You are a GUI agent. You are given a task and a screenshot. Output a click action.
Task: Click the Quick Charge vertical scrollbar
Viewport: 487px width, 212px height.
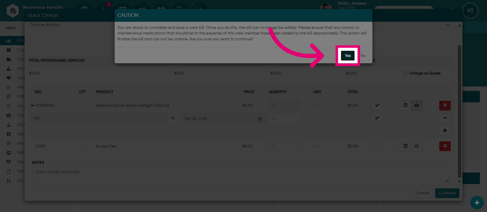click(459, 111)
